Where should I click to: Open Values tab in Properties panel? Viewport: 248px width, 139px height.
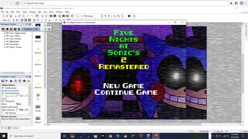(20, 81)
